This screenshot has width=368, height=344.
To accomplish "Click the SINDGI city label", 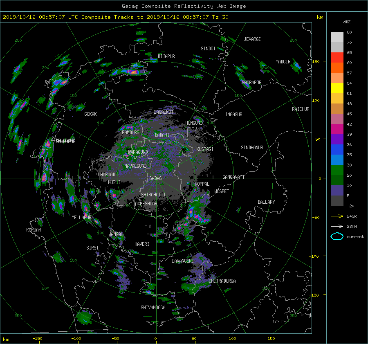I will point(208,49).
